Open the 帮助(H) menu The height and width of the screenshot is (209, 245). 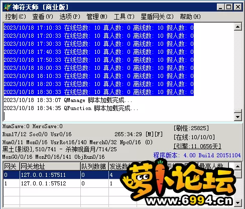coord(190,17)
